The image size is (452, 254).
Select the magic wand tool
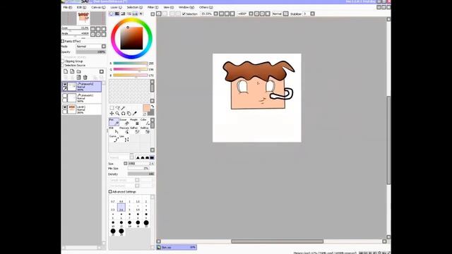124,108
